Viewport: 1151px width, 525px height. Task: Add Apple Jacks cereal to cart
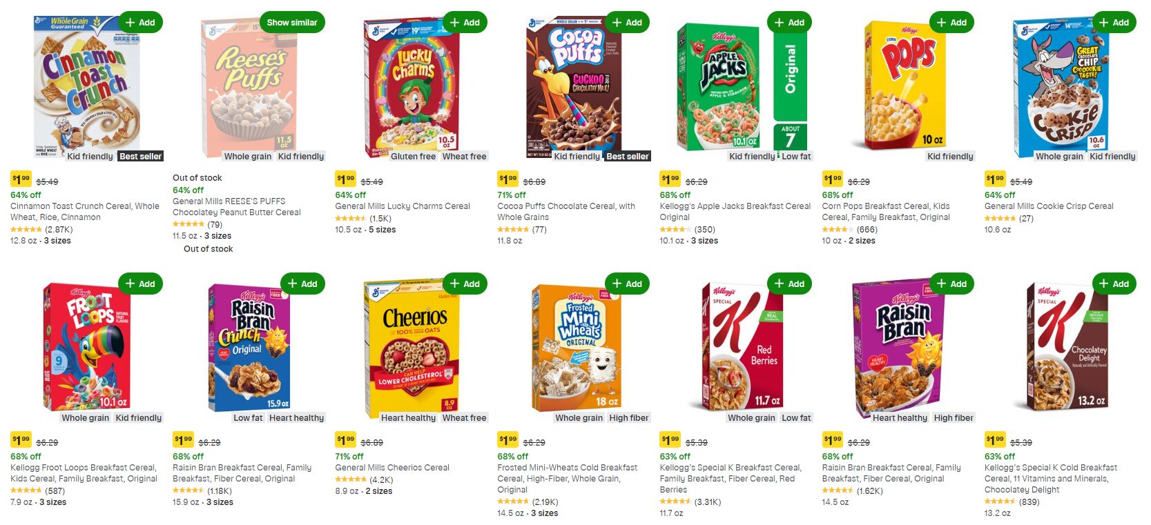pyautogui.click(x=789, y=23)
